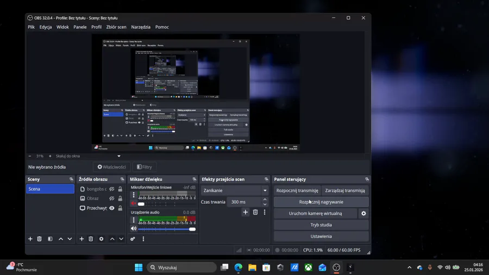Toggle lock on bongobs source

120,189
